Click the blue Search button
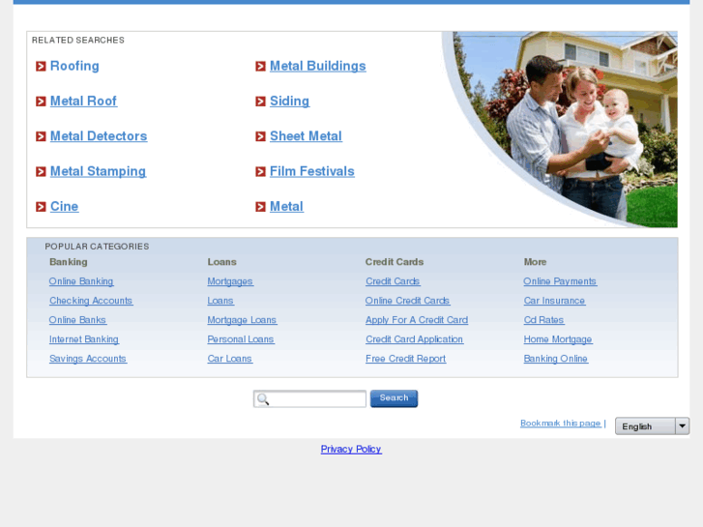This screenshot has height=527, width=703. click(x=394, y=398)
